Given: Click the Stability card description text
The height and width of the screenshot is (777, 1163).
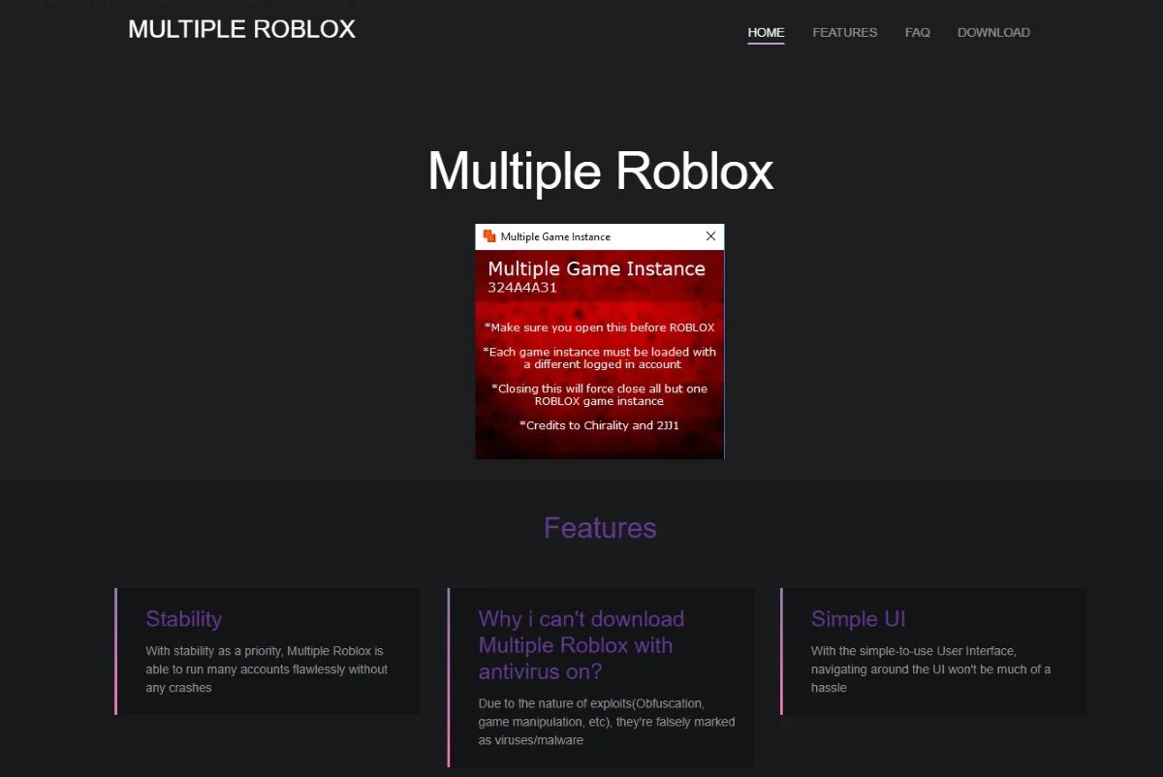Looking at the screenshot, I should (x=267, y=669).
